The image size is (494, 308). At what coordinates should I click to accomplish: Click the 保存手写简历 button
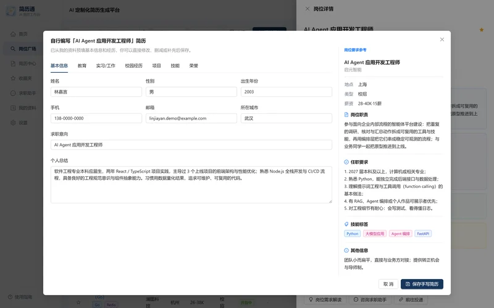[422, 284]
